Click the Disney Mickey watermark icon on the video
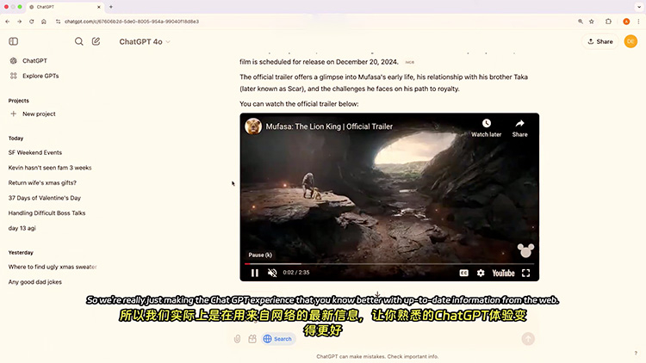The image size is (646, 363). click(x=525, y=249)
